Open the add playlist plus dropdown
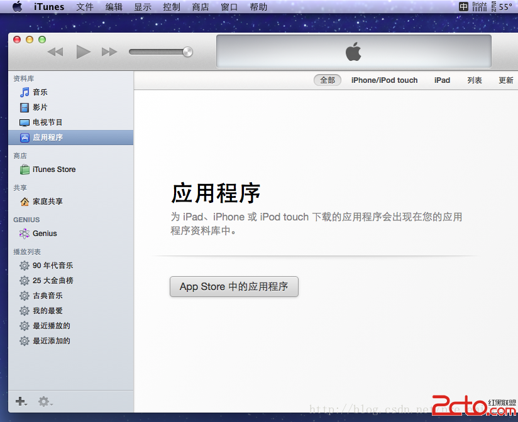Screen dimensions: 518x422 (x=21, y=401)
